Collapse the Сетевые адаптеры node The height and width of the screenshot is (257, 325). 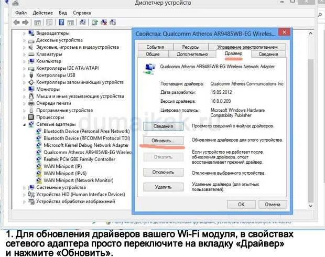(24, 125)
